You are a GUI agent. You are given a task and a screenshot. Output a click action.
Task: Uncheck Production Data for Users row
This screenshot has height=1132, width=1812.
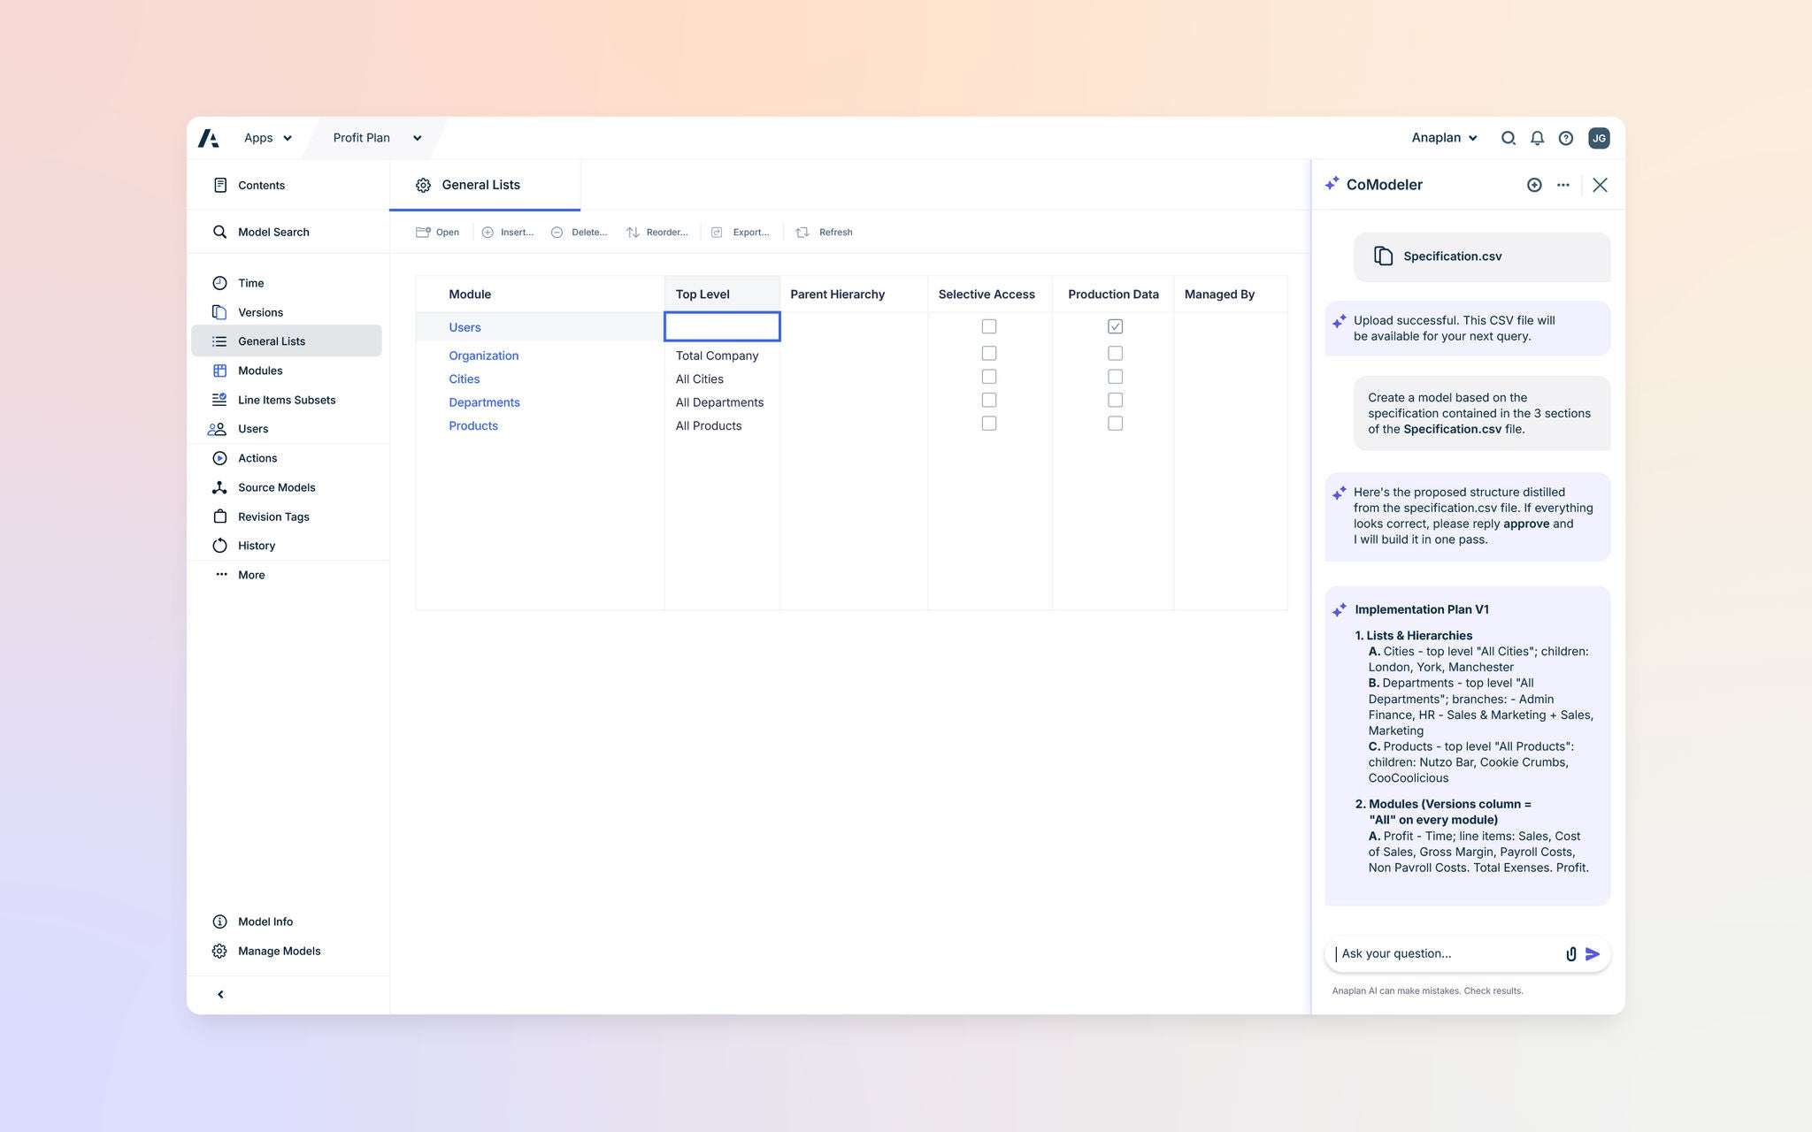pyautogui.click(x=1116, y=325)
